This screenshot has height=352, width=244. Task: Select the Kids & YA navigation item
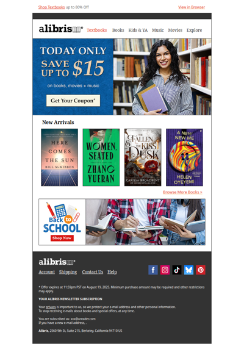(138, 30)
